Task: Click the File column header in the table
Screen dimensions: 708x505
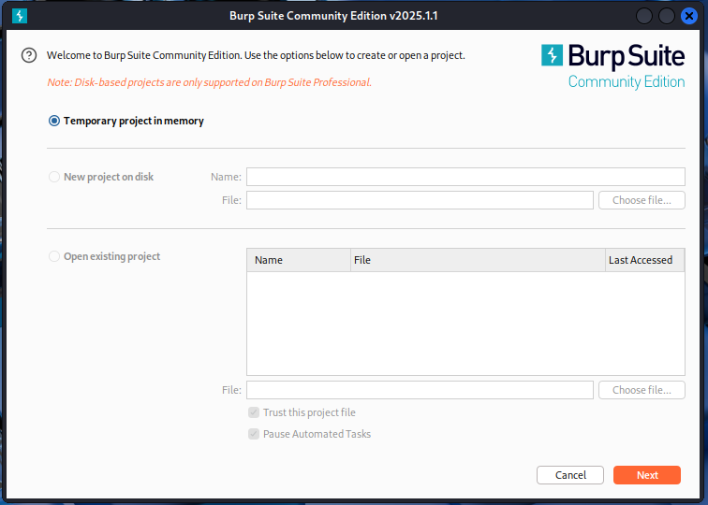Action: pos(478,260)
